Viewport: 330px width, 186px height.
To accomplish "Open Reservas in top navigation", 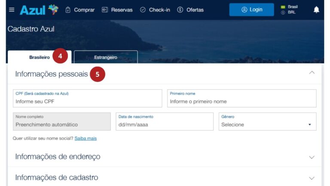I will [117, 10].
